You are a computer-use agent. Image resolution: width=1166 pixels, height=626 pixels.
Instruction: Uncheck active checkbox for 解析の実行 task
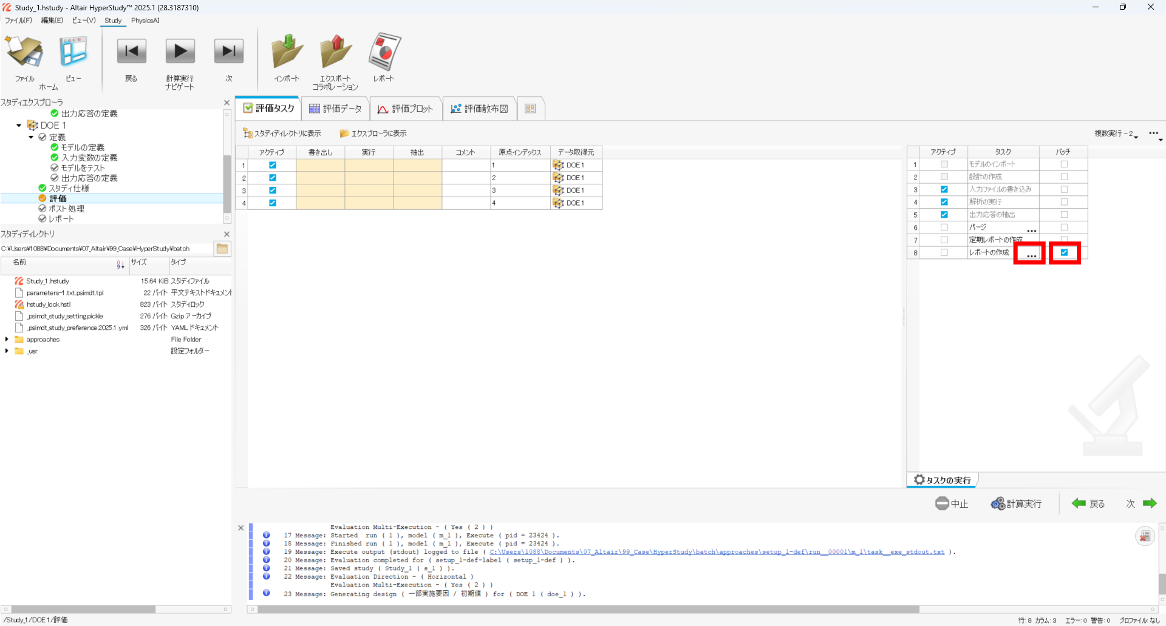coord(944,202)
